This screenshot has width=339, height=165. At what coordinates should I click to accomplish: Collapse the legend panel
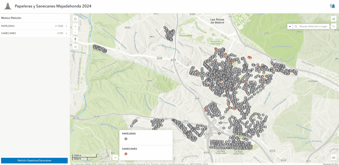click(115, 158)
